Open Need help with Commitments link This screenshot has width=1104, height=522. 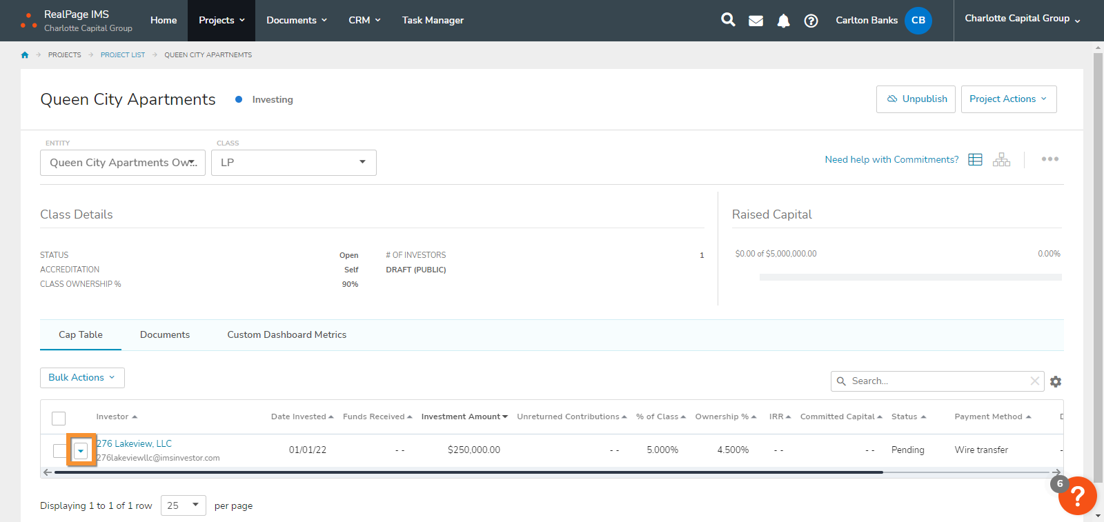(891, 159)
